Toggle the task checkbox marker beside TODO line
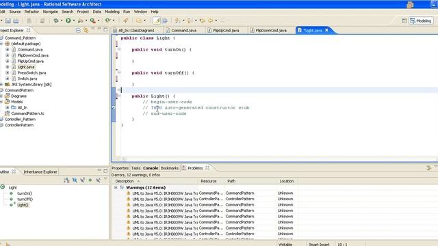 pos(114,107)
